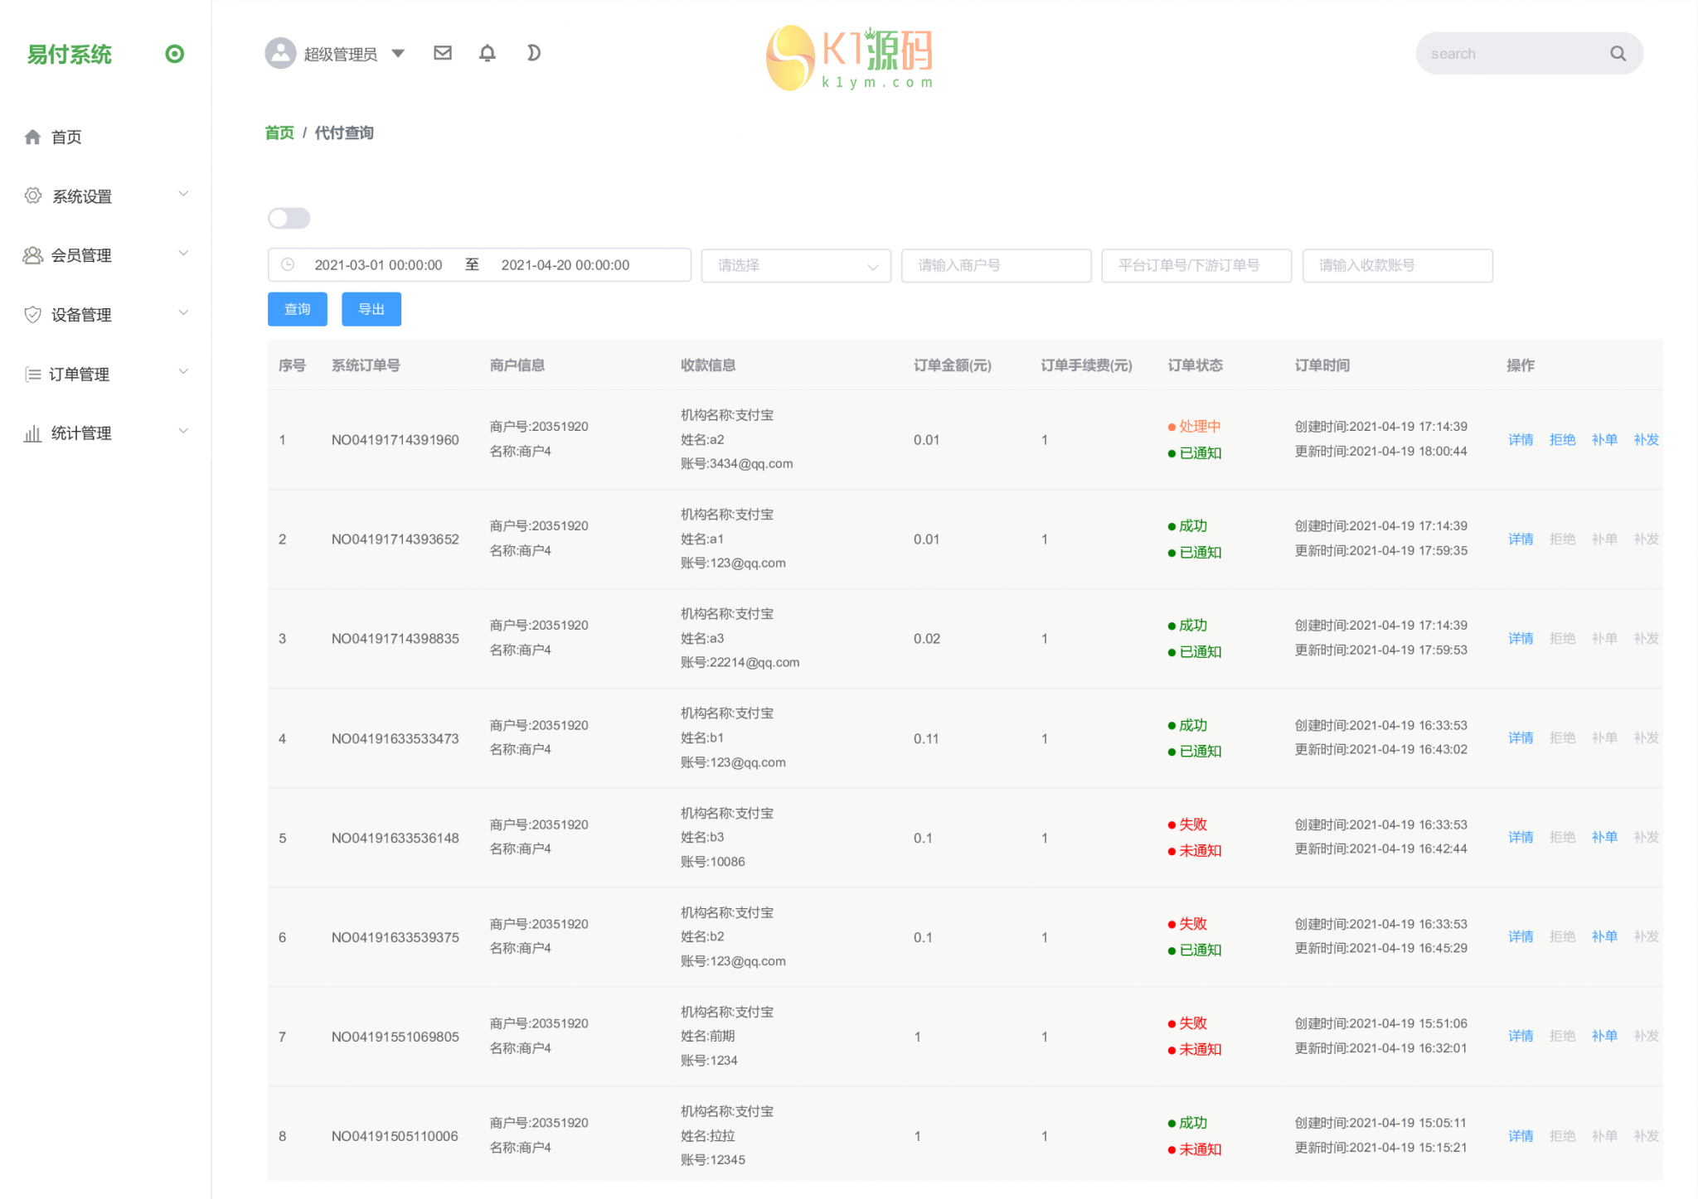The height and width of the screenshot is (1199, 1698).
Task: Open the notification bell icon
Action: (x=488, y=53)
